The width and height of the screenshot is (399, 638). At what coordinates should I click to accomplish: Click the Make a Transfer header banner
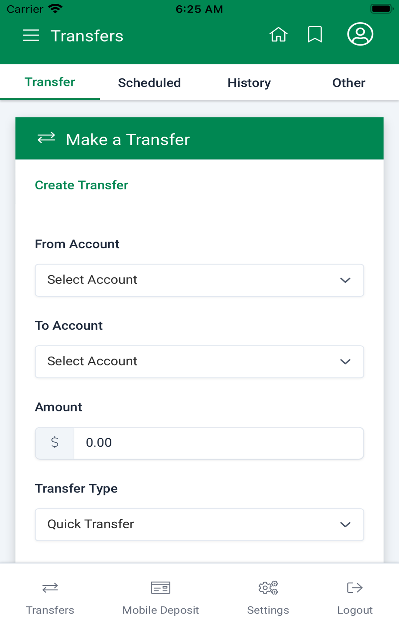point(199,139)
